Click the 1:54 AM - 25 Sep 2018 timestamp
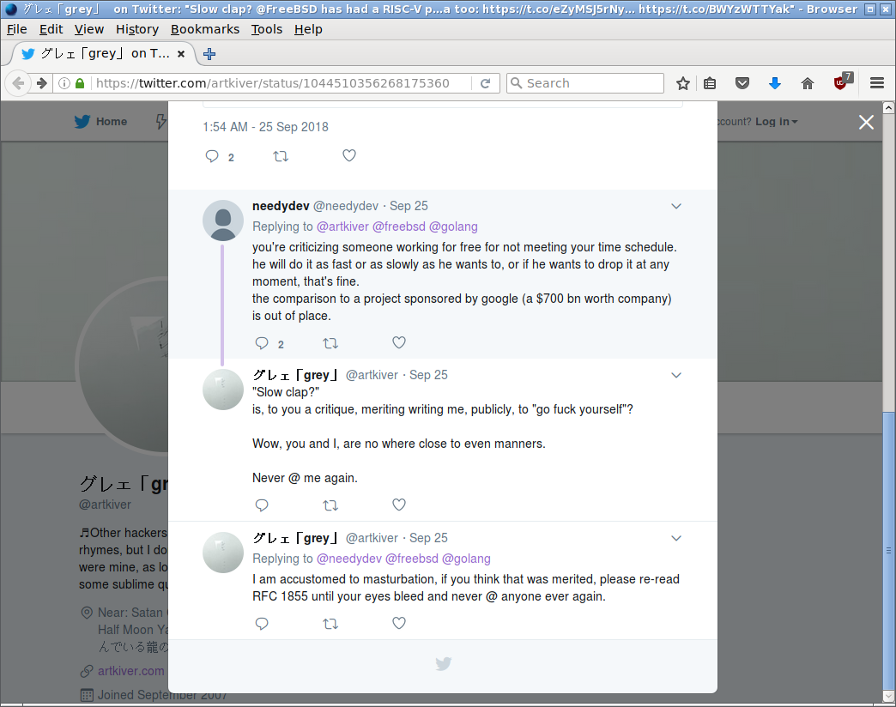 pyautogui.click(x=266, y=127)
